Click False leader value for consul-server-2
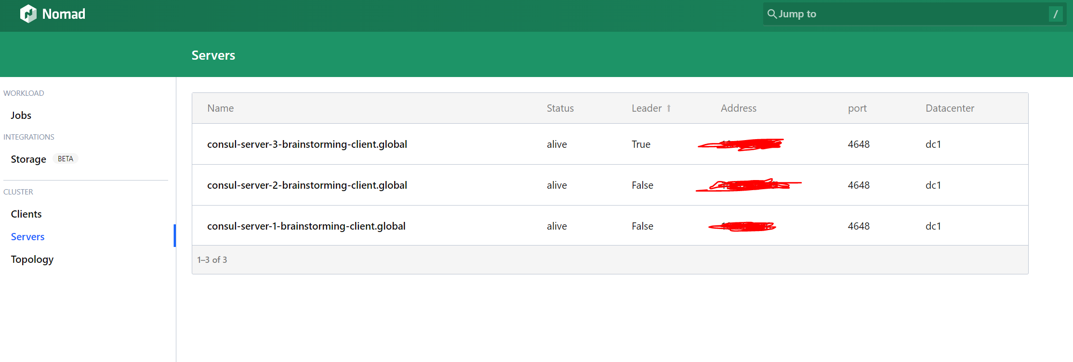Image resolution: width=1073 pixels, height=362 pixels. pos(643,185)
